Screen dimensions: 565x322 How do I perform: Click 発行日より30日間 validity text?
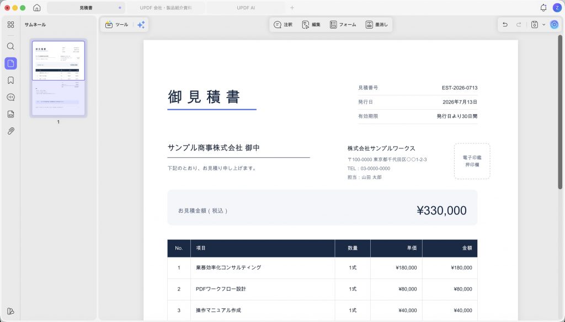click(x=457, y=116)
